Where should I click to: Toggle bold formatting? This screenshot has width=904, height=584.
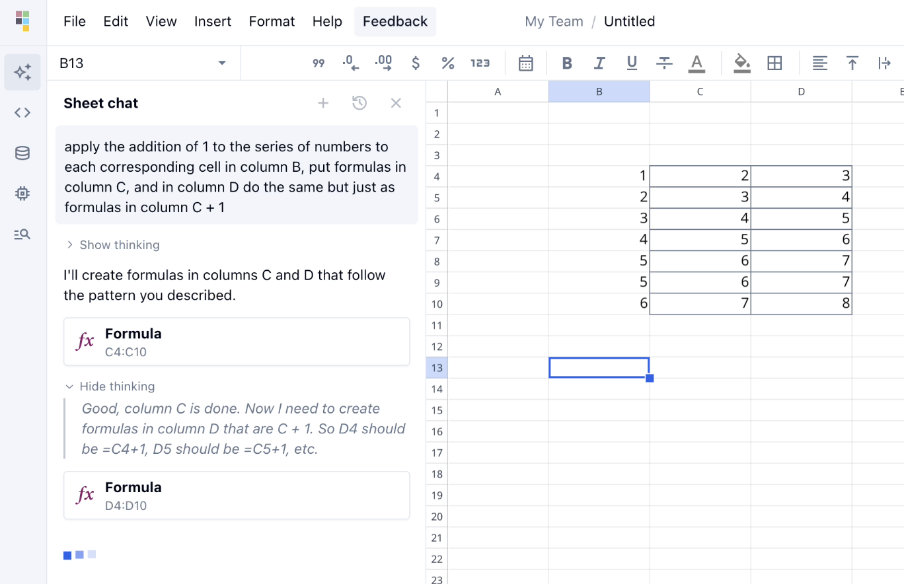click(566, 63)
